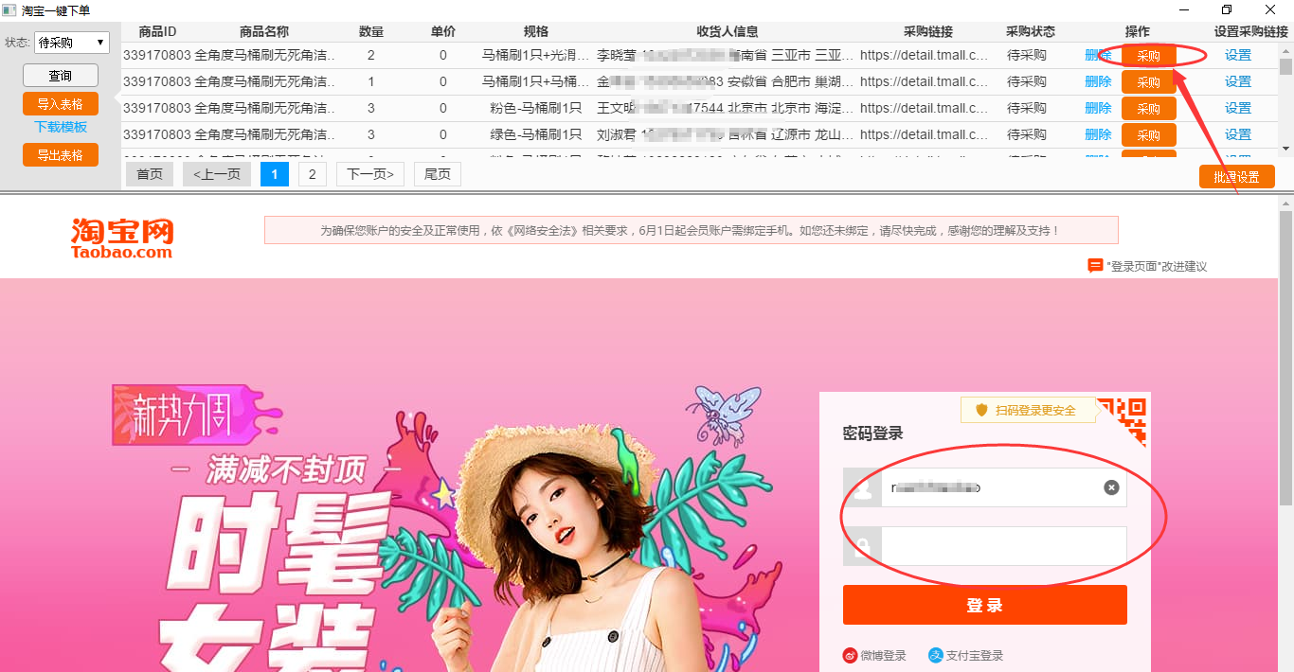Click the "登录页面"改进建议 link

[x=1157, y=267]
